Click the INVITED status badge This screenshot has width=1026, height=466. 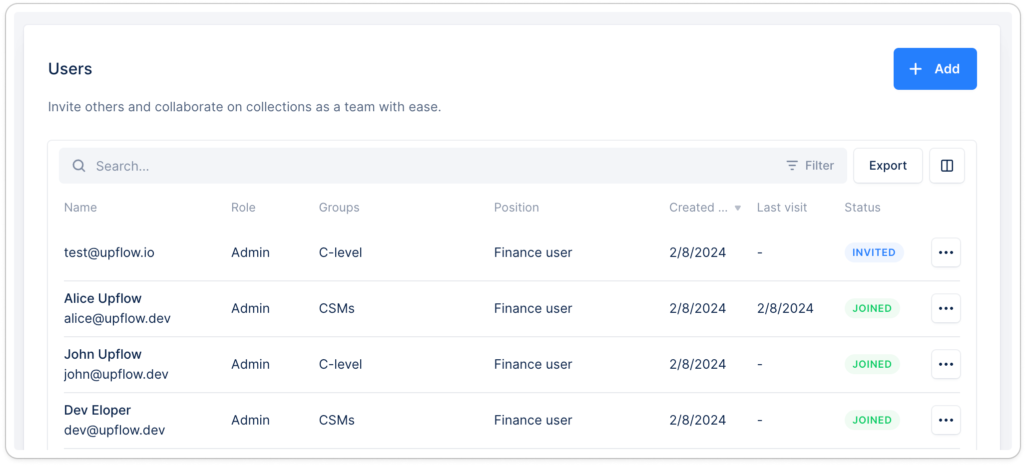[874, 252]
